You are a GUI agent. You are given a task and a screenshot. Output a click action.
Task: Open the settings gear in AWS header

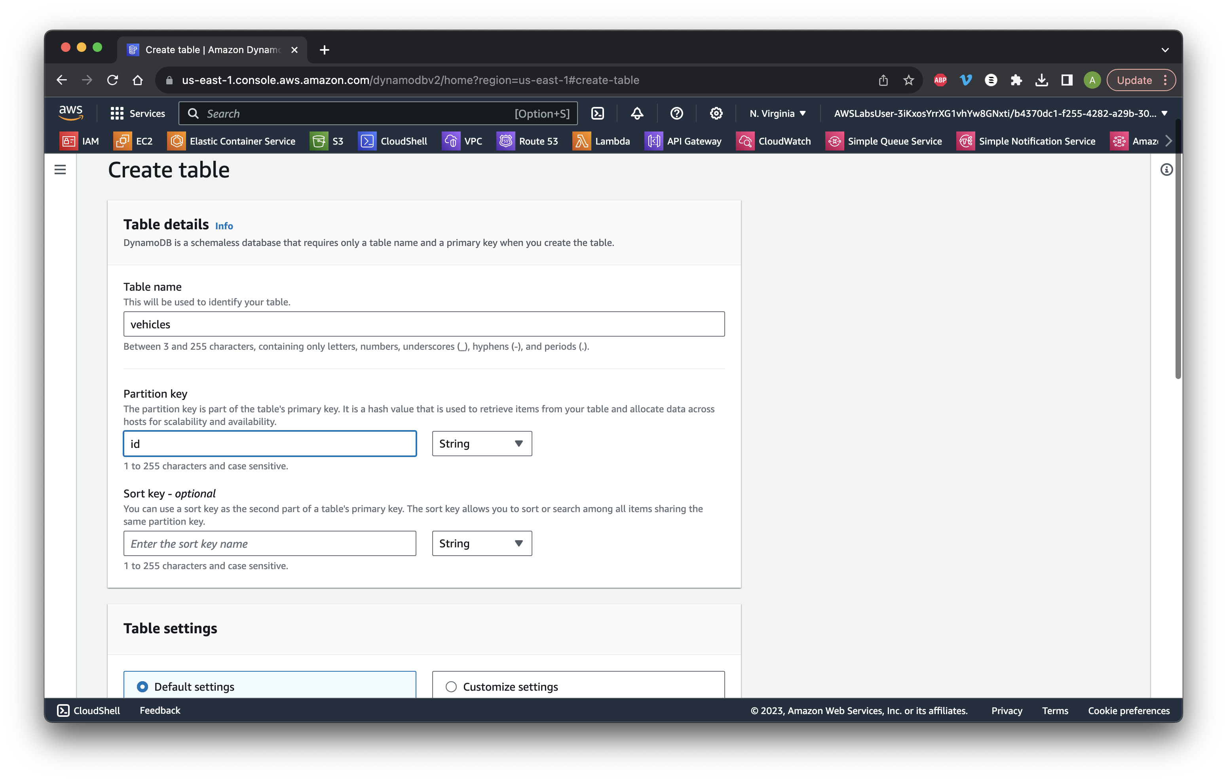point(716,113)
